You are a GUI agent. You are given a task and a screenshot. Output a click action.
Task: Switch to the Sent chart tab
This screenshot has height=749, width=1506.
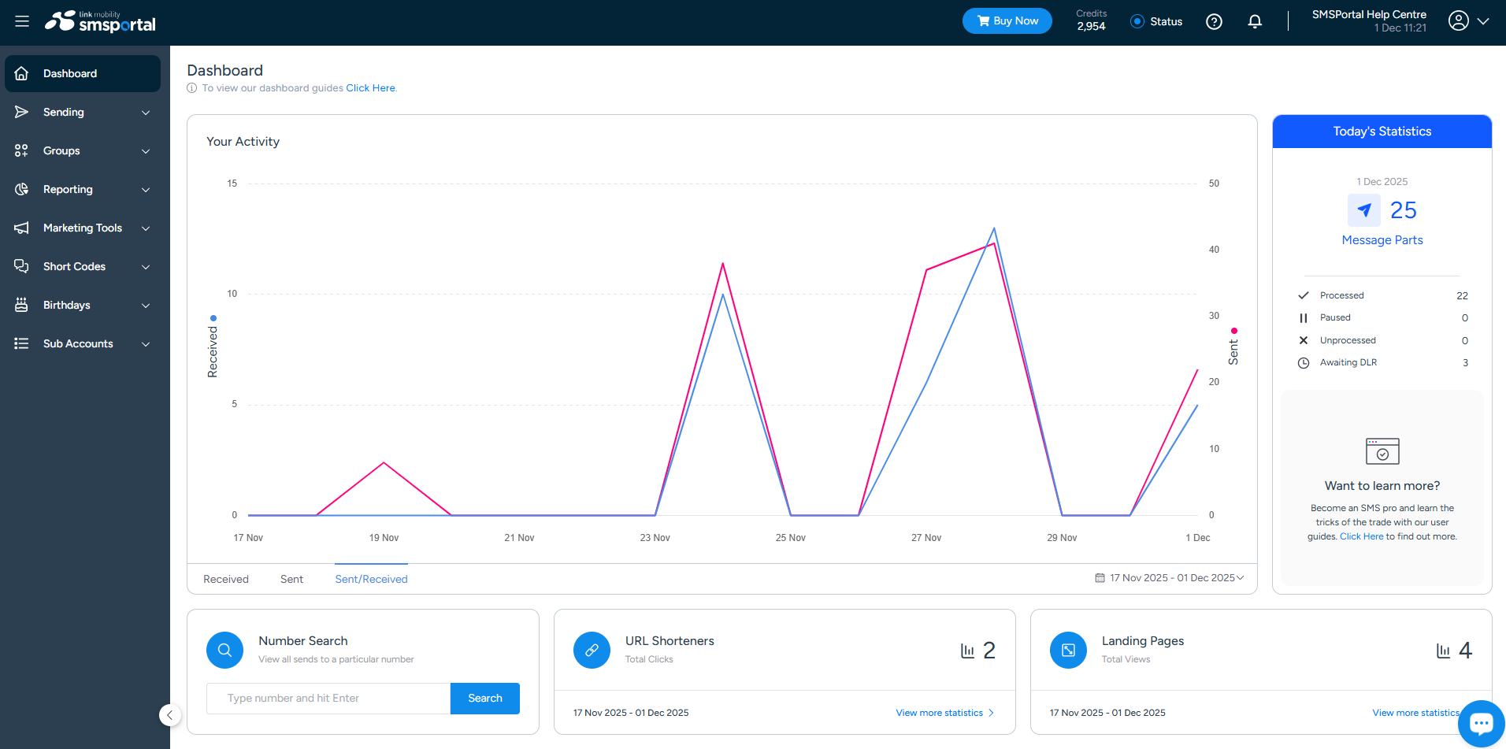(291, 579)
